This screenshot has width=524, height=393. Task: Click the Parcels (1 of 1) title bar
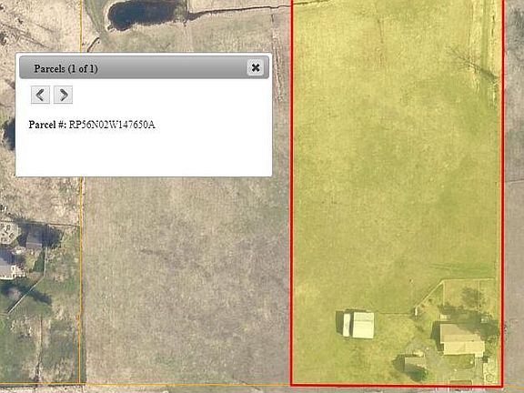coord(144,68)
